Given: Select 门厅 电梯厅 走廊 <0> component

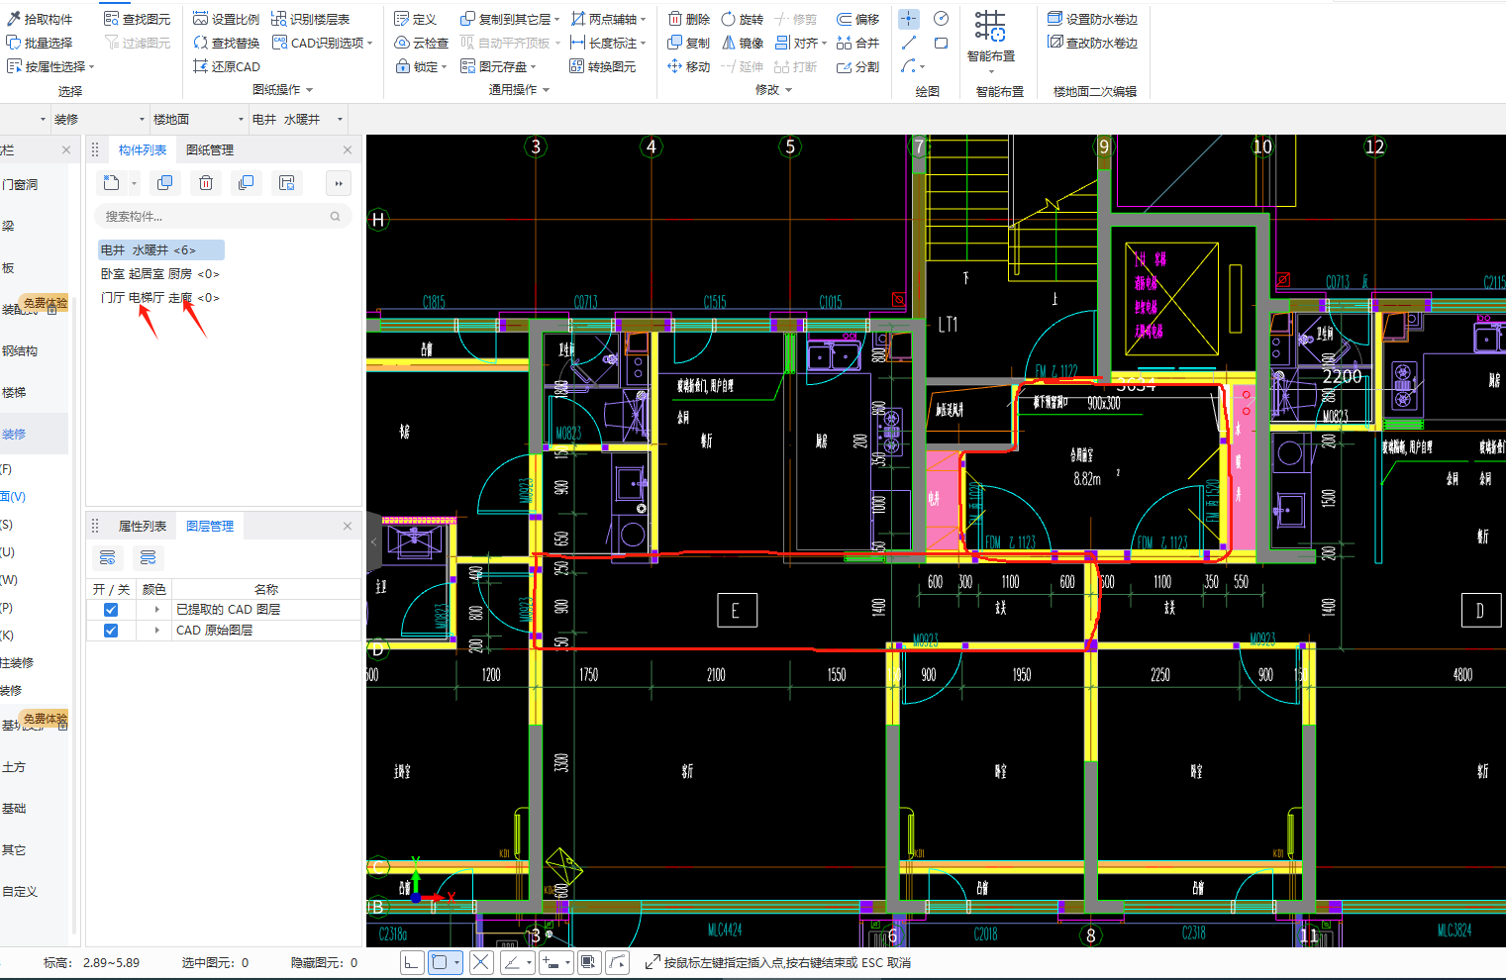Looking at the screenshot, I should coord(159,297).
